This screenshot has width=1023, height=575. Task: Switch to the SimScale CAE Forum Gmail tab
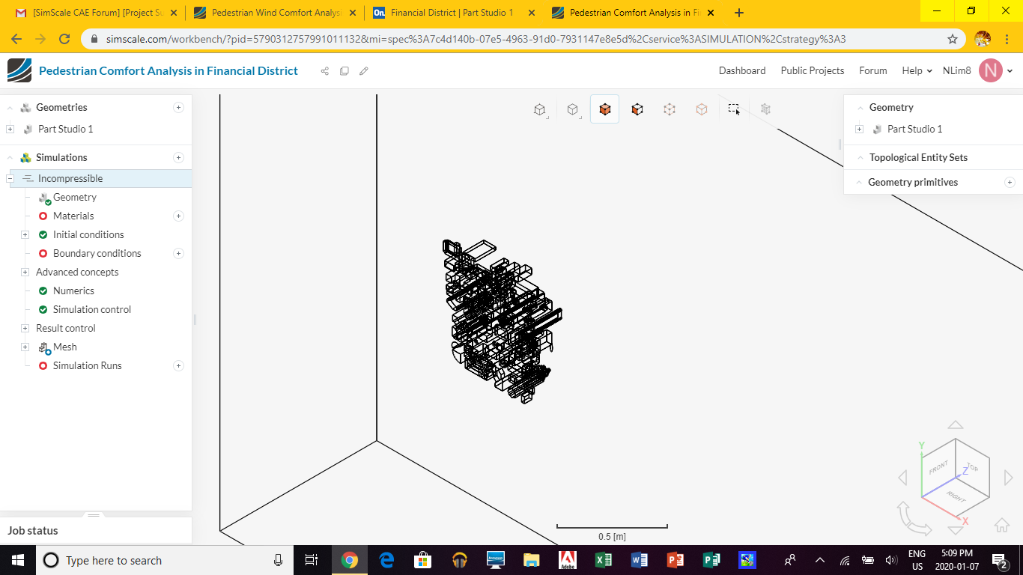(x=97, y=13)
